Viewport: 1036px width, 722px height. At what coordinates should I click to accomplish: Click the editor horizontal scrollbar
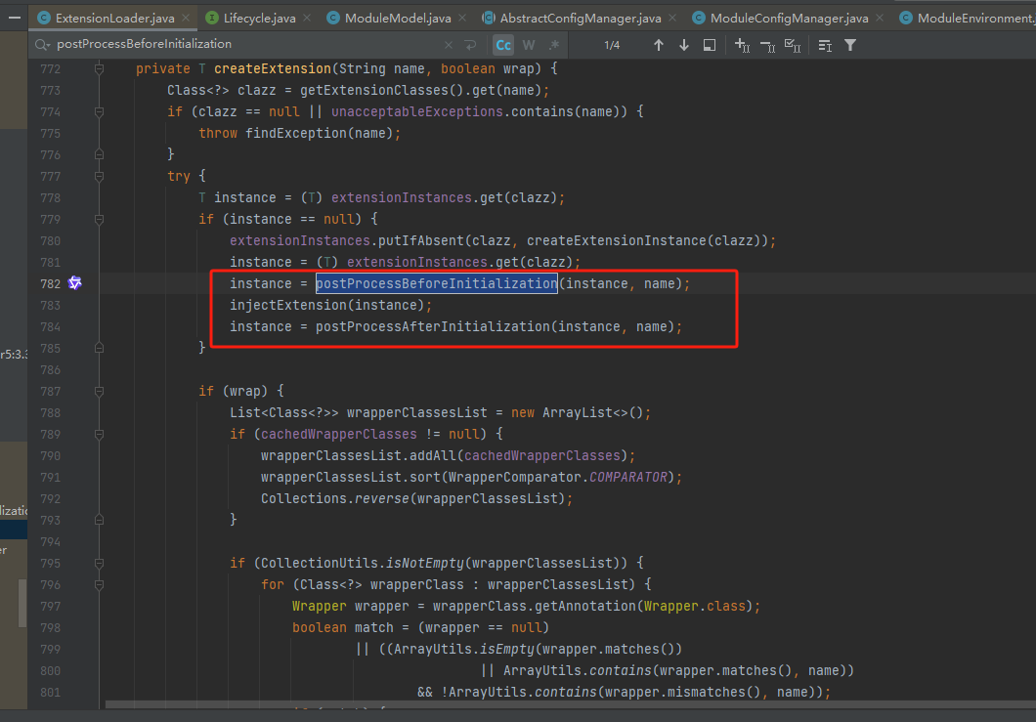(x=568, y=704)
